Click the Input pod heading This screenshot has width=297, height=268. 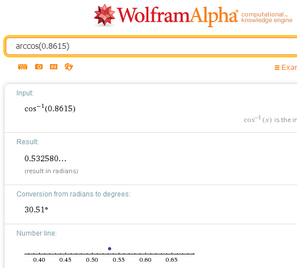pyautogui.click(x=25, y=93)
